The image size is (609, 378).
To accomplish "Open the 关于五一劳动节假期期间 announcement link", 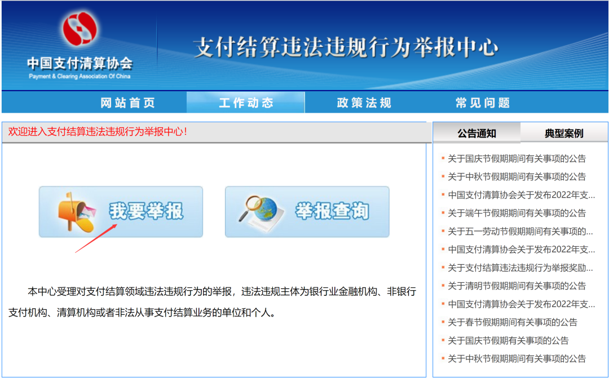I will click(x=520, y=232).
